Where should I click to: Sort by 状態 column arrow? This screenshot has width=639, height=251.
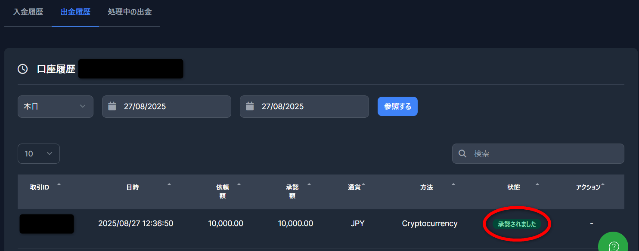coord(537,184)
